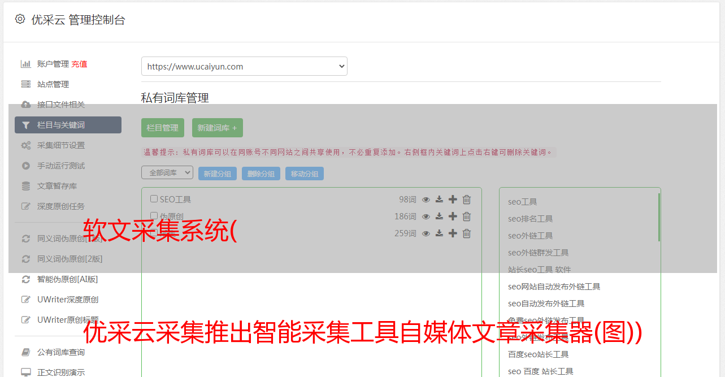
Task: Click the 98词 count in the SEO工具 row
Action: (x=407, y=200)
